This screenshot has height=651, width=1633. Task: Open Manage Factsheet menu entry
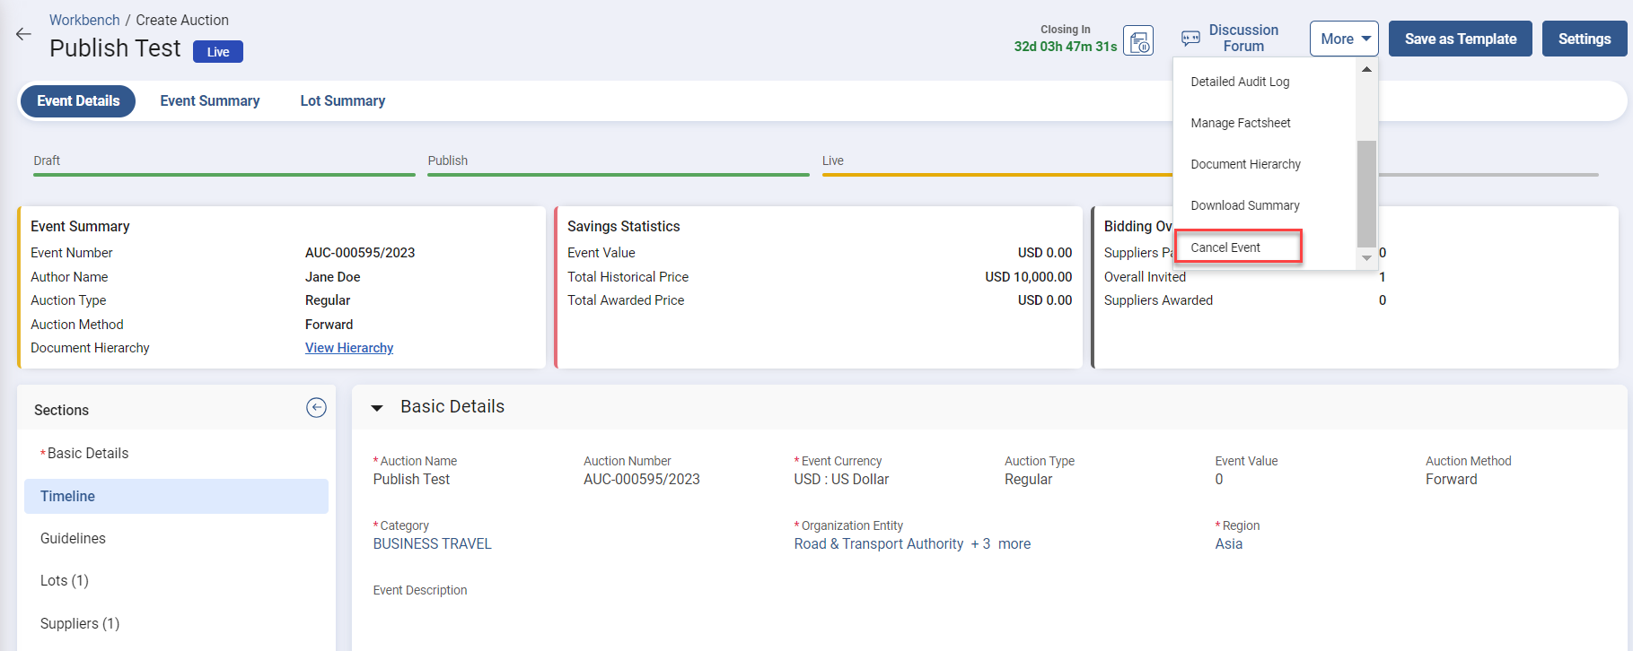click(x=1240, y=123)
